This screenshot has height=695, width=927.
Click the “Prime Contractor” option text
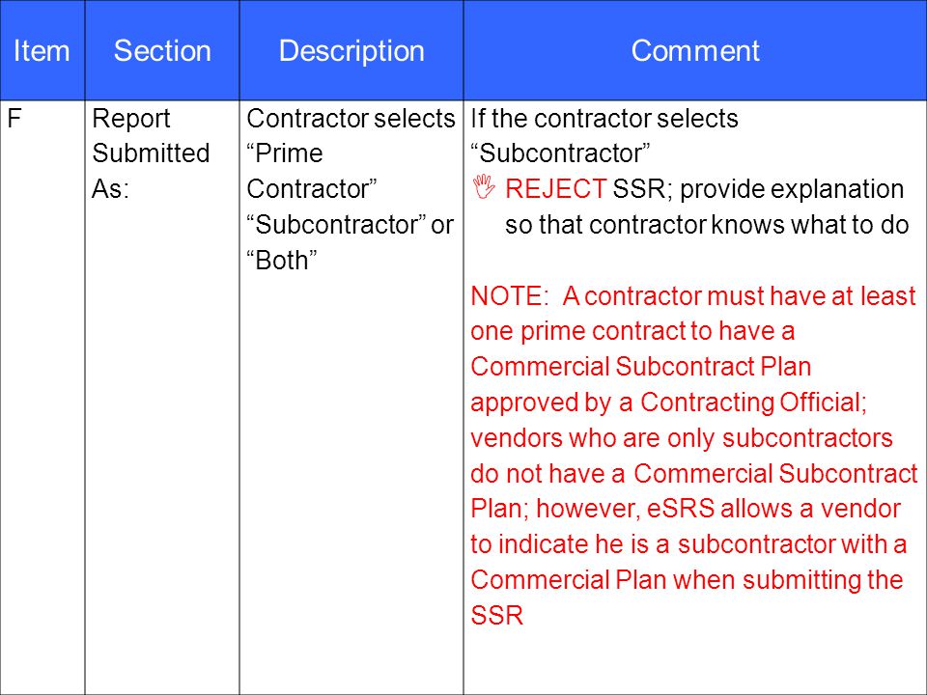point(312,172)
